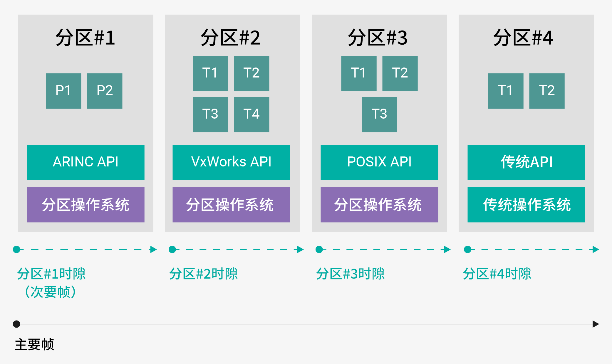Image resolution: width=612 pixels, height=364 pixels.
Task: Click the 传统API box
Action: [x=526, y=162]
